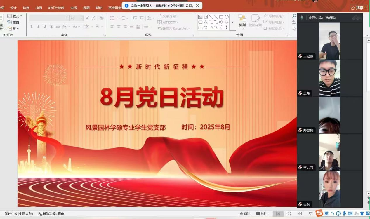Open the font size dropdown
Screen dimensions: 370x219
[x=81, y=18]
